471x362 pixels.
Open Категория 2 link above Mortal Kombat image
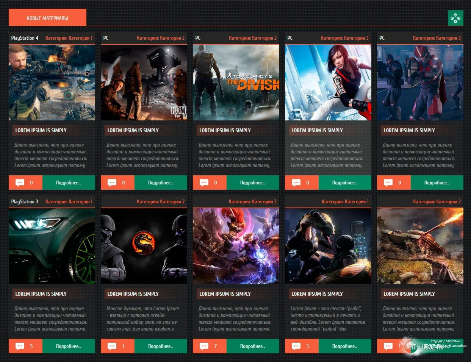(x=172, y=201)
